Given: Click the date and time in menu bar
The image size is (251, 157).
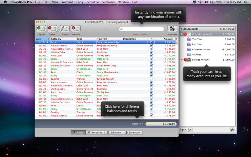Looking at the screenshot, I should tap(232, 2).
